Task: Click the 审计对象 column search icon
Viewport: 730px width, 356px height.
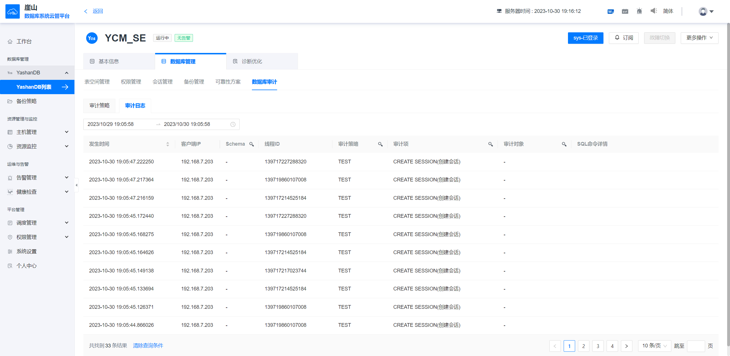Action: (564, 144)
